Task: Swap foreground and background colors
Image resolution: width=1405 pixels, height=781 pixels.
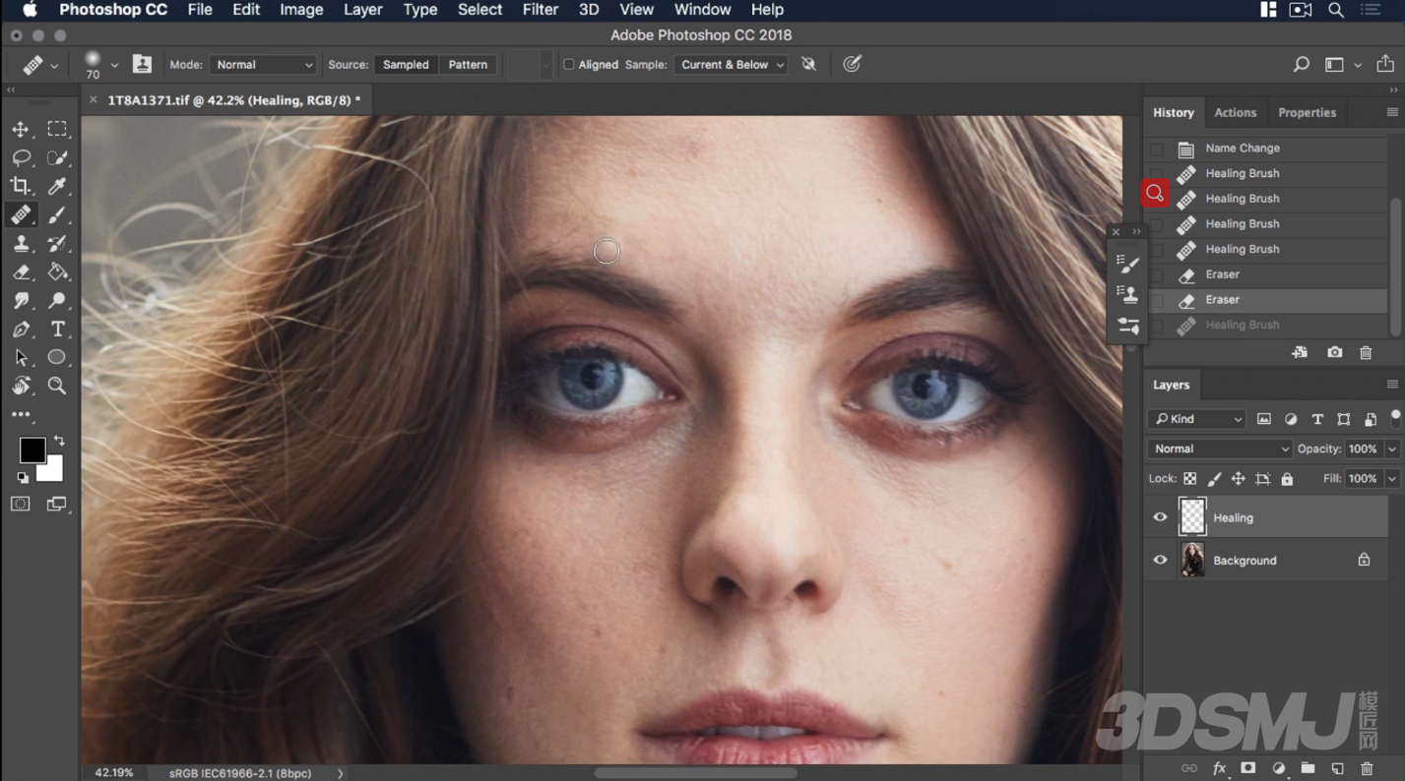Action: coord(59,441)
